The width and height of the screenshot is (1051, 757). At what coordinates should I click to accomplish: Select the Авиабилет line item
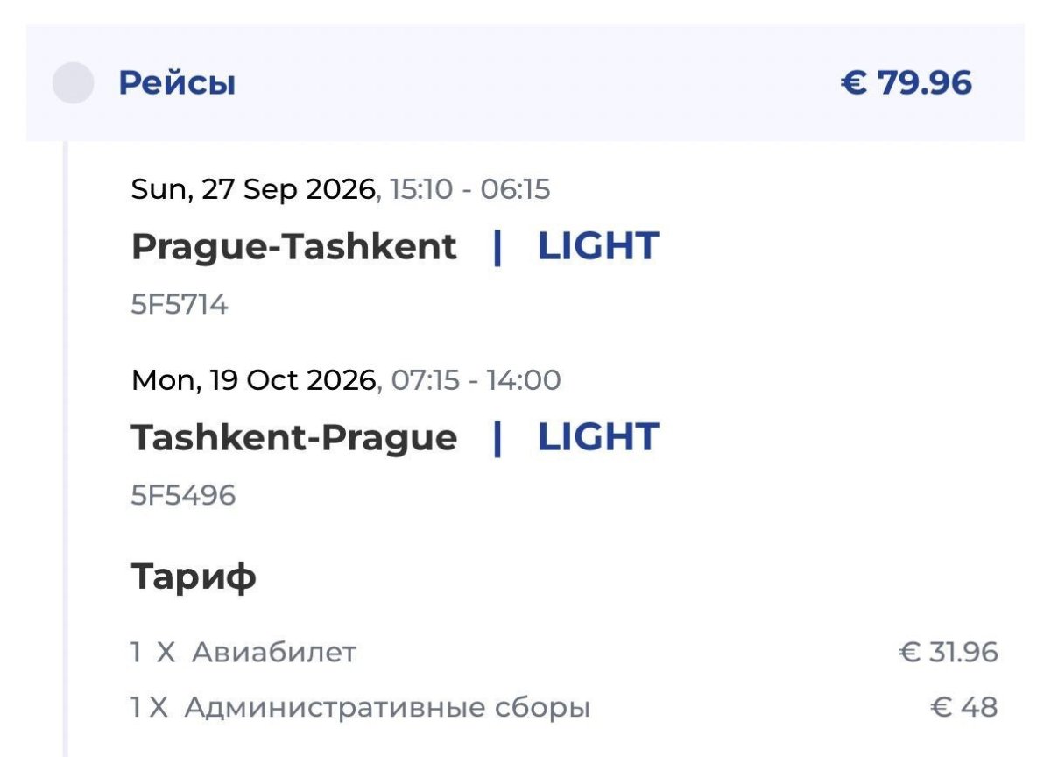pyautogui.click(x=273, y=653)
